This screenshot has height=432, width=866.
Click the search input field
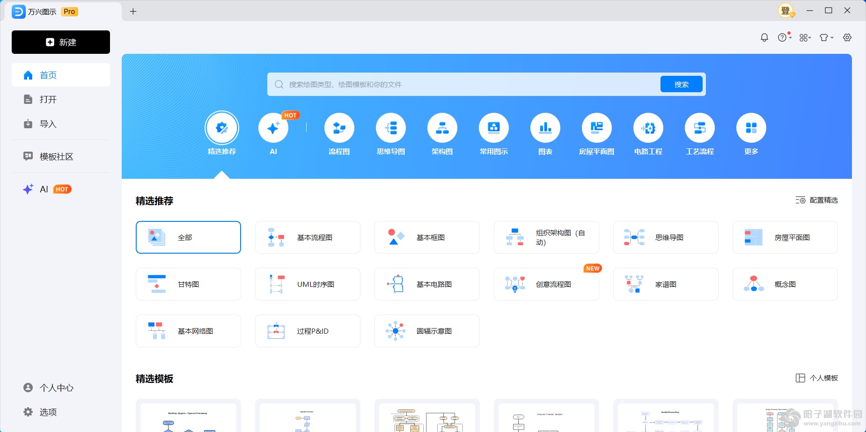463,84
